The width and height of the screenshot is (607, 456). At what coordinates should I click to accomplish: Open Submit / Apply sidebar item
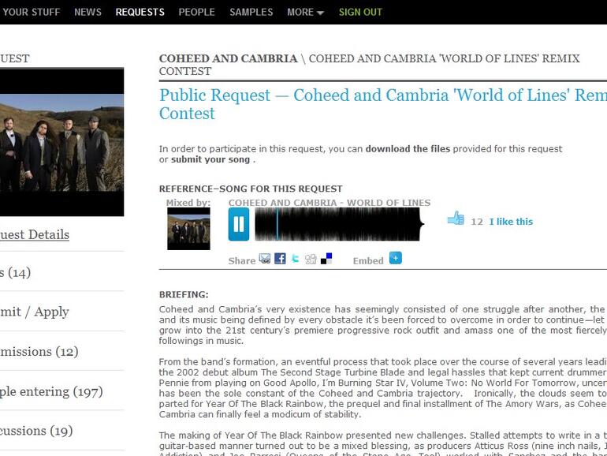click(35, 312)
